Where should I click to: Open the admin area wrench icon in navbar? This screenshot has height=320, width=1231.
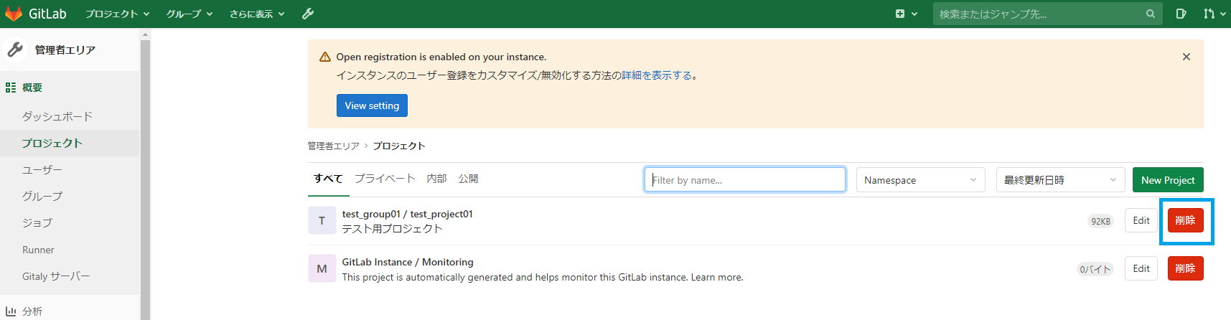[308, 14]
